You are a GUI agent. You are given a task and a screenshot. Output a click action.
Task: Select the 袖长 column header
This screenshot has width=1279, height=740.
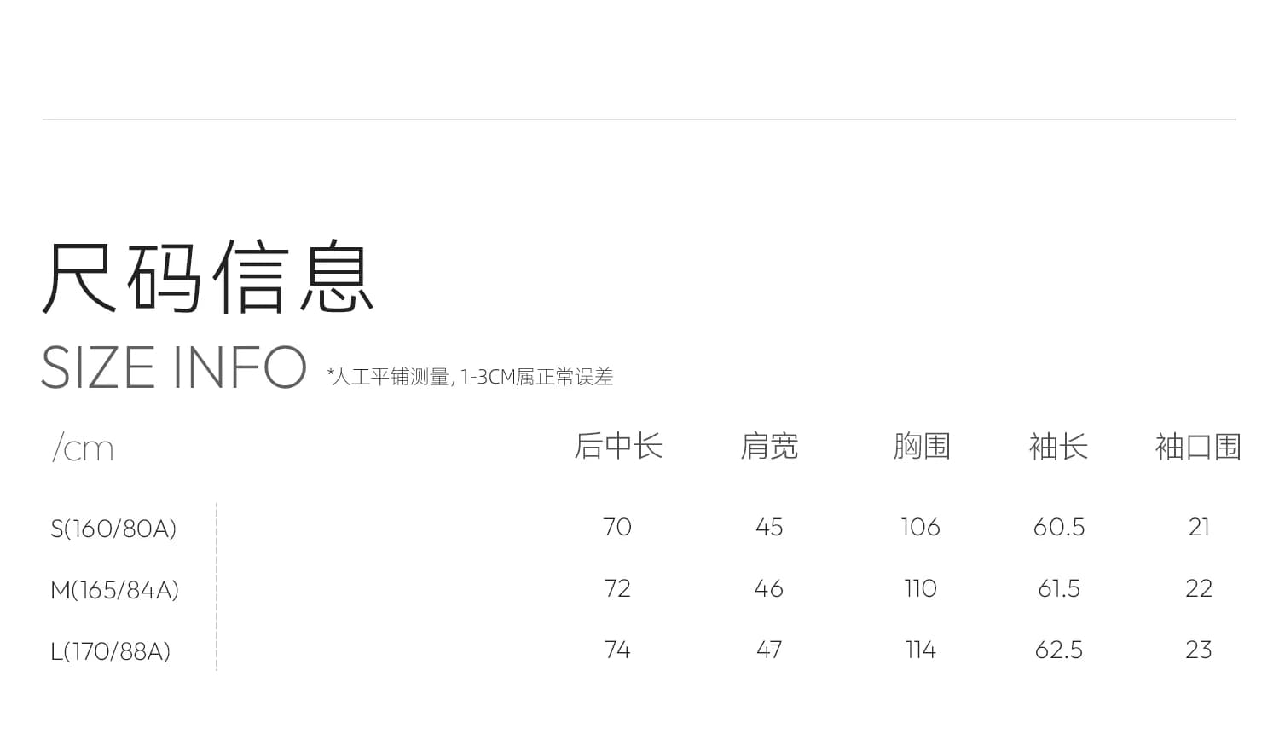coord(1058,446)
